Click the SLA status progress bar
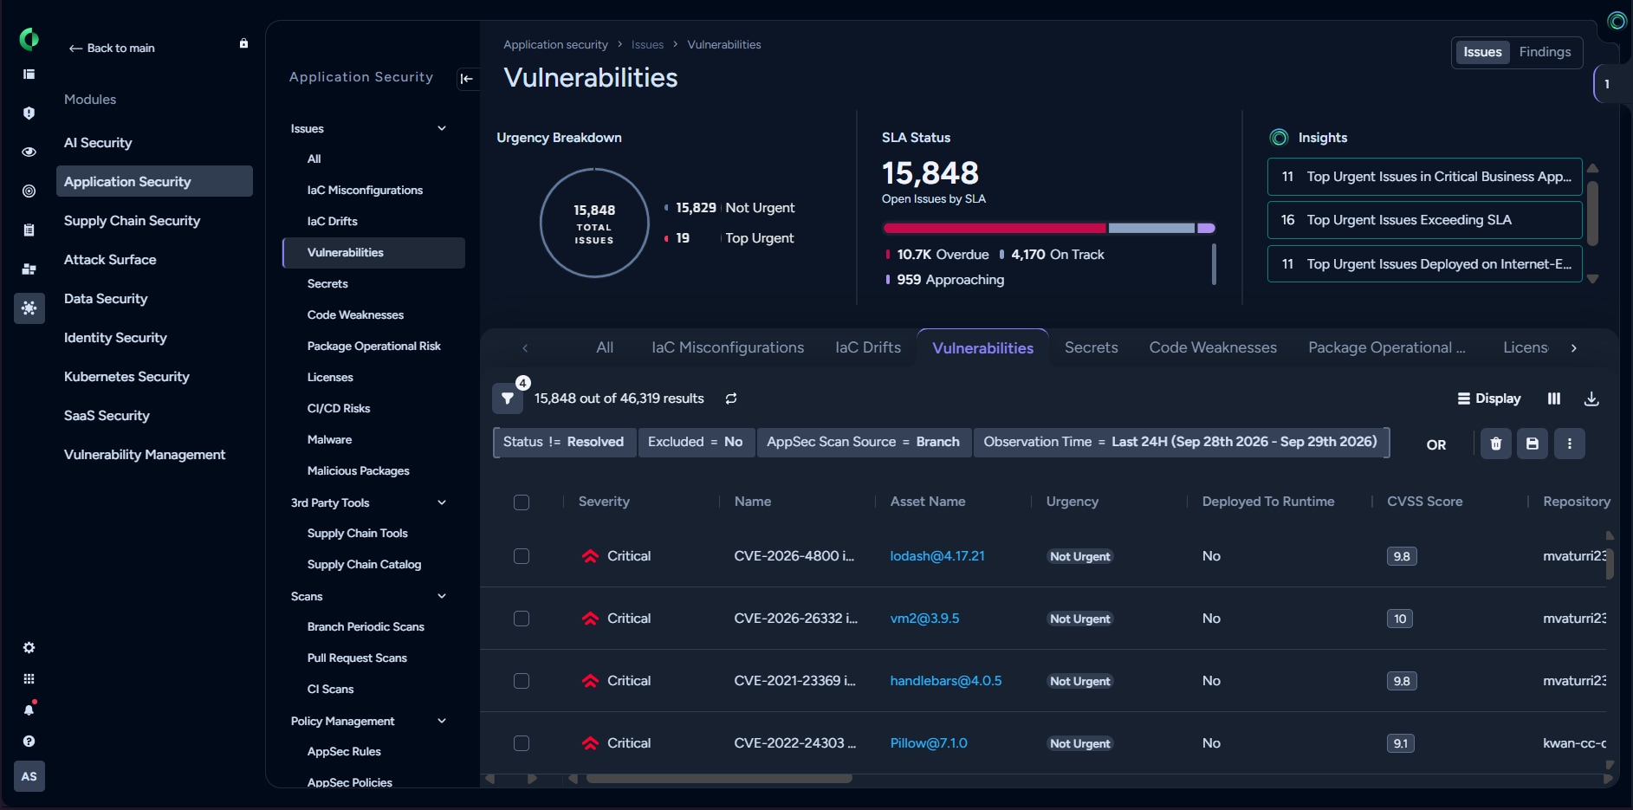This screenshot has height=810, width=1633. click(1049, 228)
